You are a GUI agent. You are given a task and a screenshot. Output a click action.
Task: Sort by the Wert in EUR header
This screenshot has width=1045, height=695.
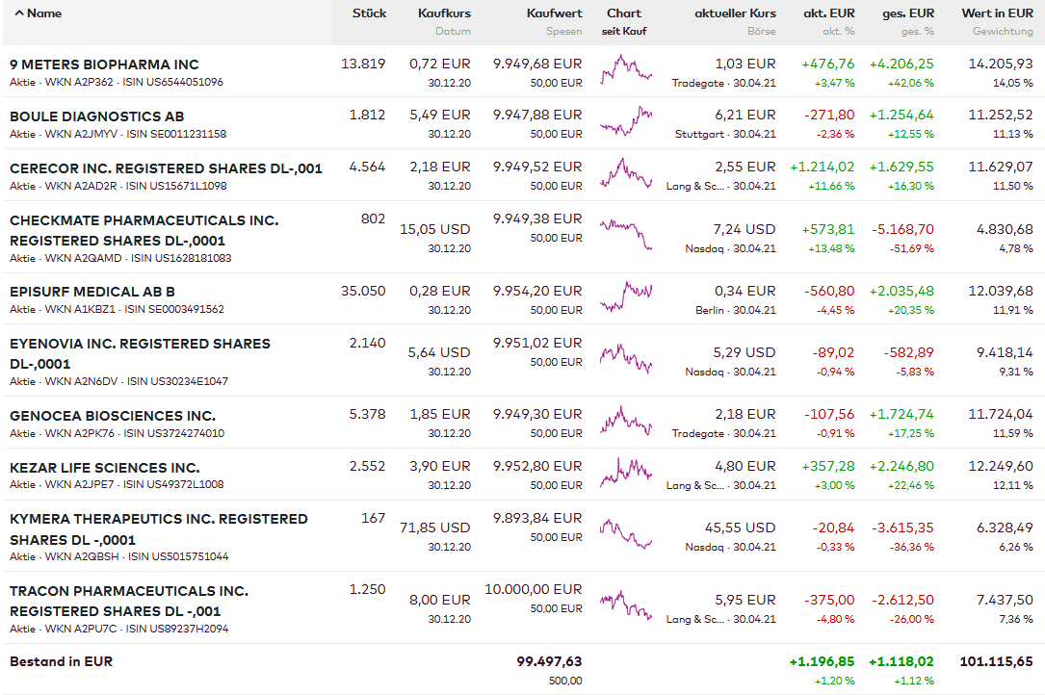[997, 13]
